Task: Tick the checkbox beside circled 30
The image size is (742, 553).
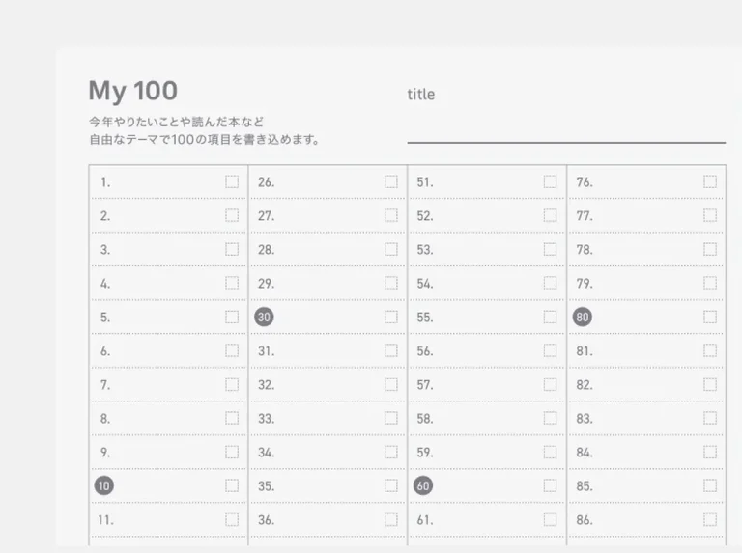Action: pyautogui.click(x=391, y=317)
